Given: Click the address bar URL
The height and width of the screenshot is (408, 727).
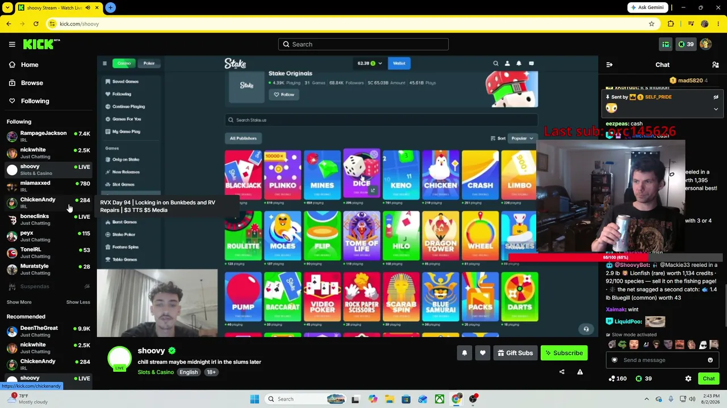Looking at the screenshot, I should pyautogui.click(x=79, y=24).
